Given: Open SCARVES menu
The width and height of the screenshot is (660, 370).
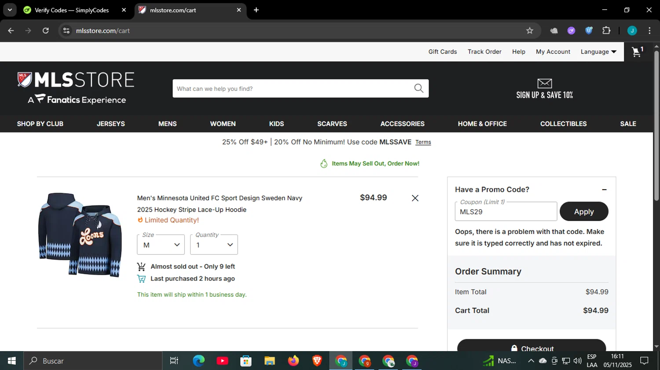Looking at the screenshot, I should [x=332, y=124].
